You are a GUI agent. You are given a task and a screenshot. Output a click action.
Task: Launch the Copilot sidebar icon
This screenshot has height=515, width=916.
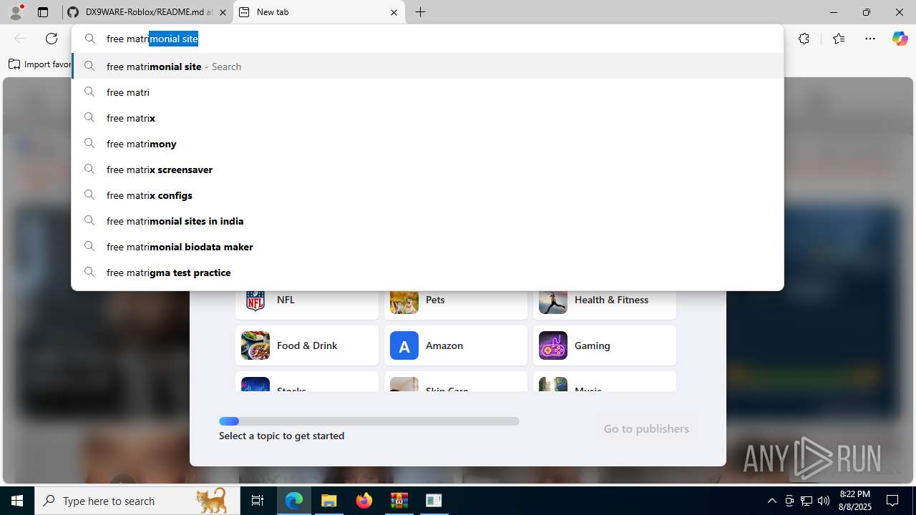900,39
